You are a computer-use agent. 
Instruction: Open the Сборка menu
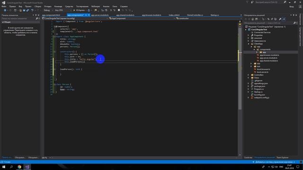pyautogui.click(x=38, y=6)
